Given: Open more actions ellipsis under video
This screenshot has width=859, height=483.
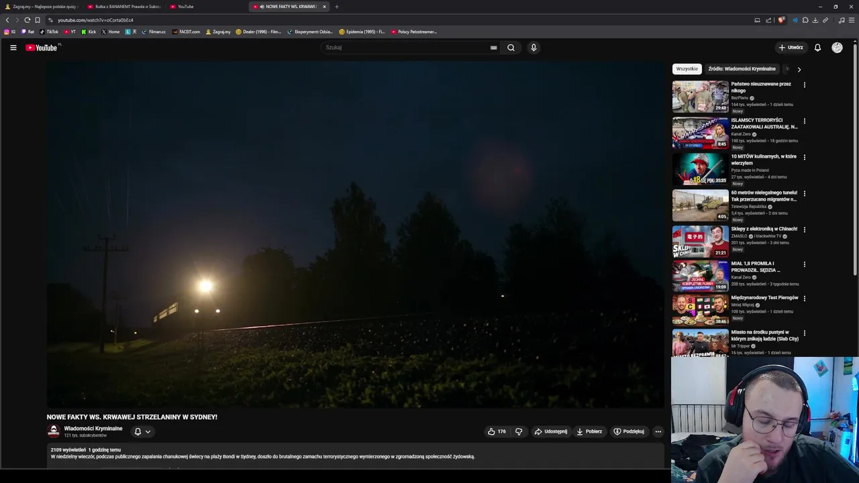Looking at the screenshot, I should [658, 431].
